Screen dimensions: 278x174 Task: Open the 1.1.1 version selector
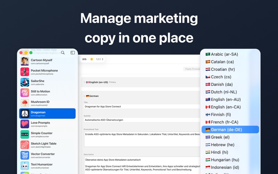(x=100, y=59)
